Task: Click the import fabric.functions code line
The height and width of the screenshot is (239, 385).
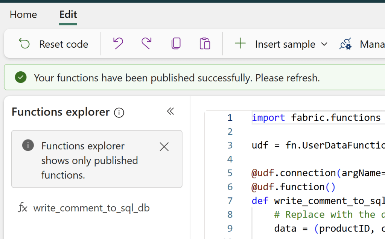Action: [x=316, y=118]
